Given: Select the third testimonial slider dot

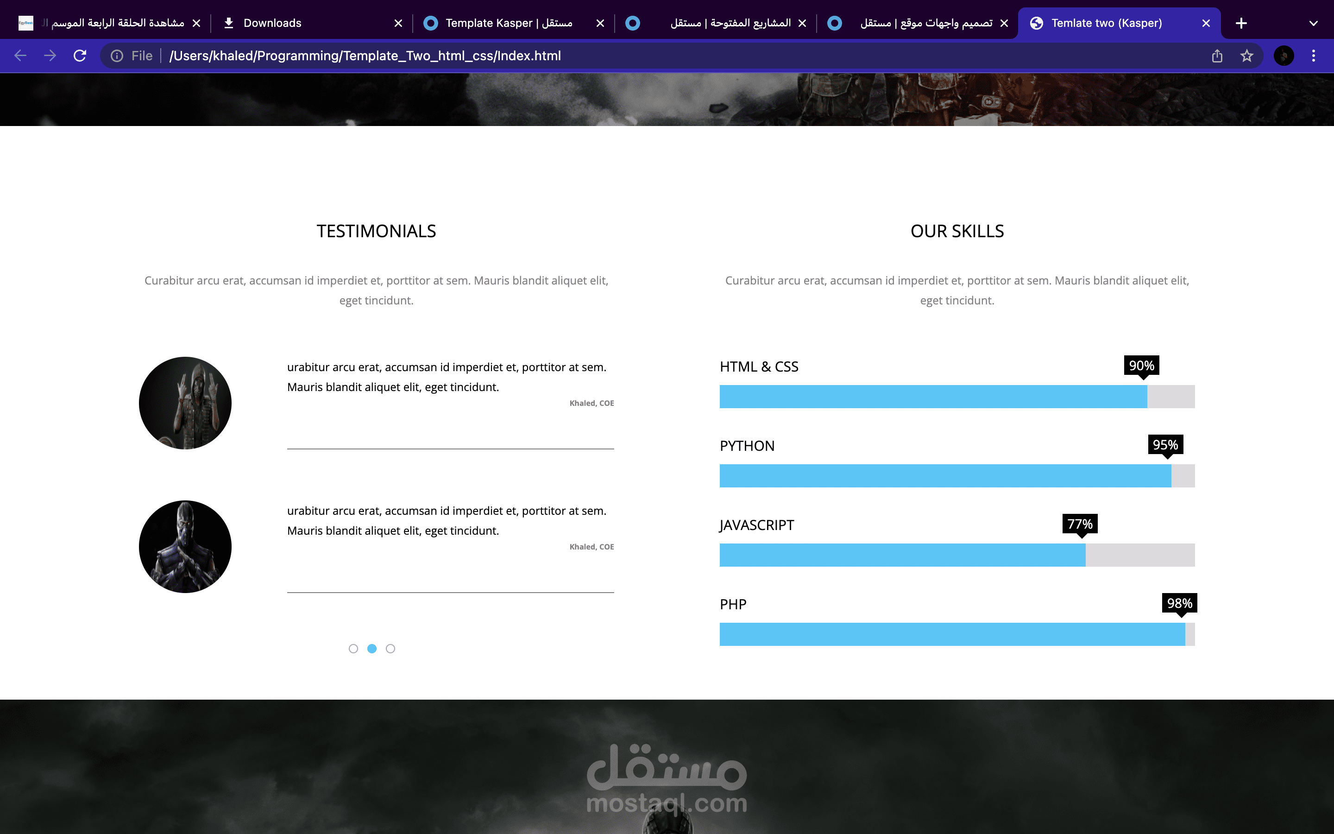Looking at the screenshot, I should pos(390,649).
